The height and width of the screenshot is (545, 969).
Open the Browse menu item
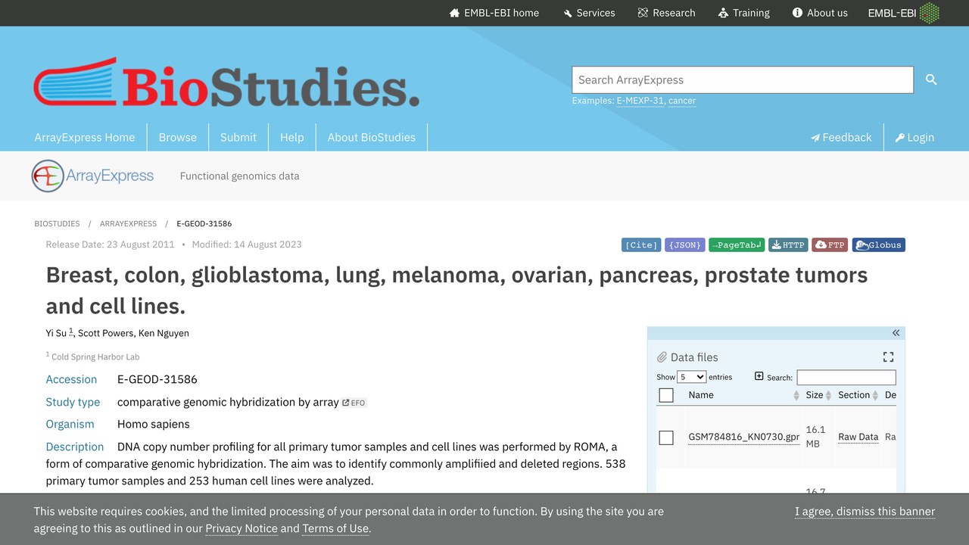point(178,137)
